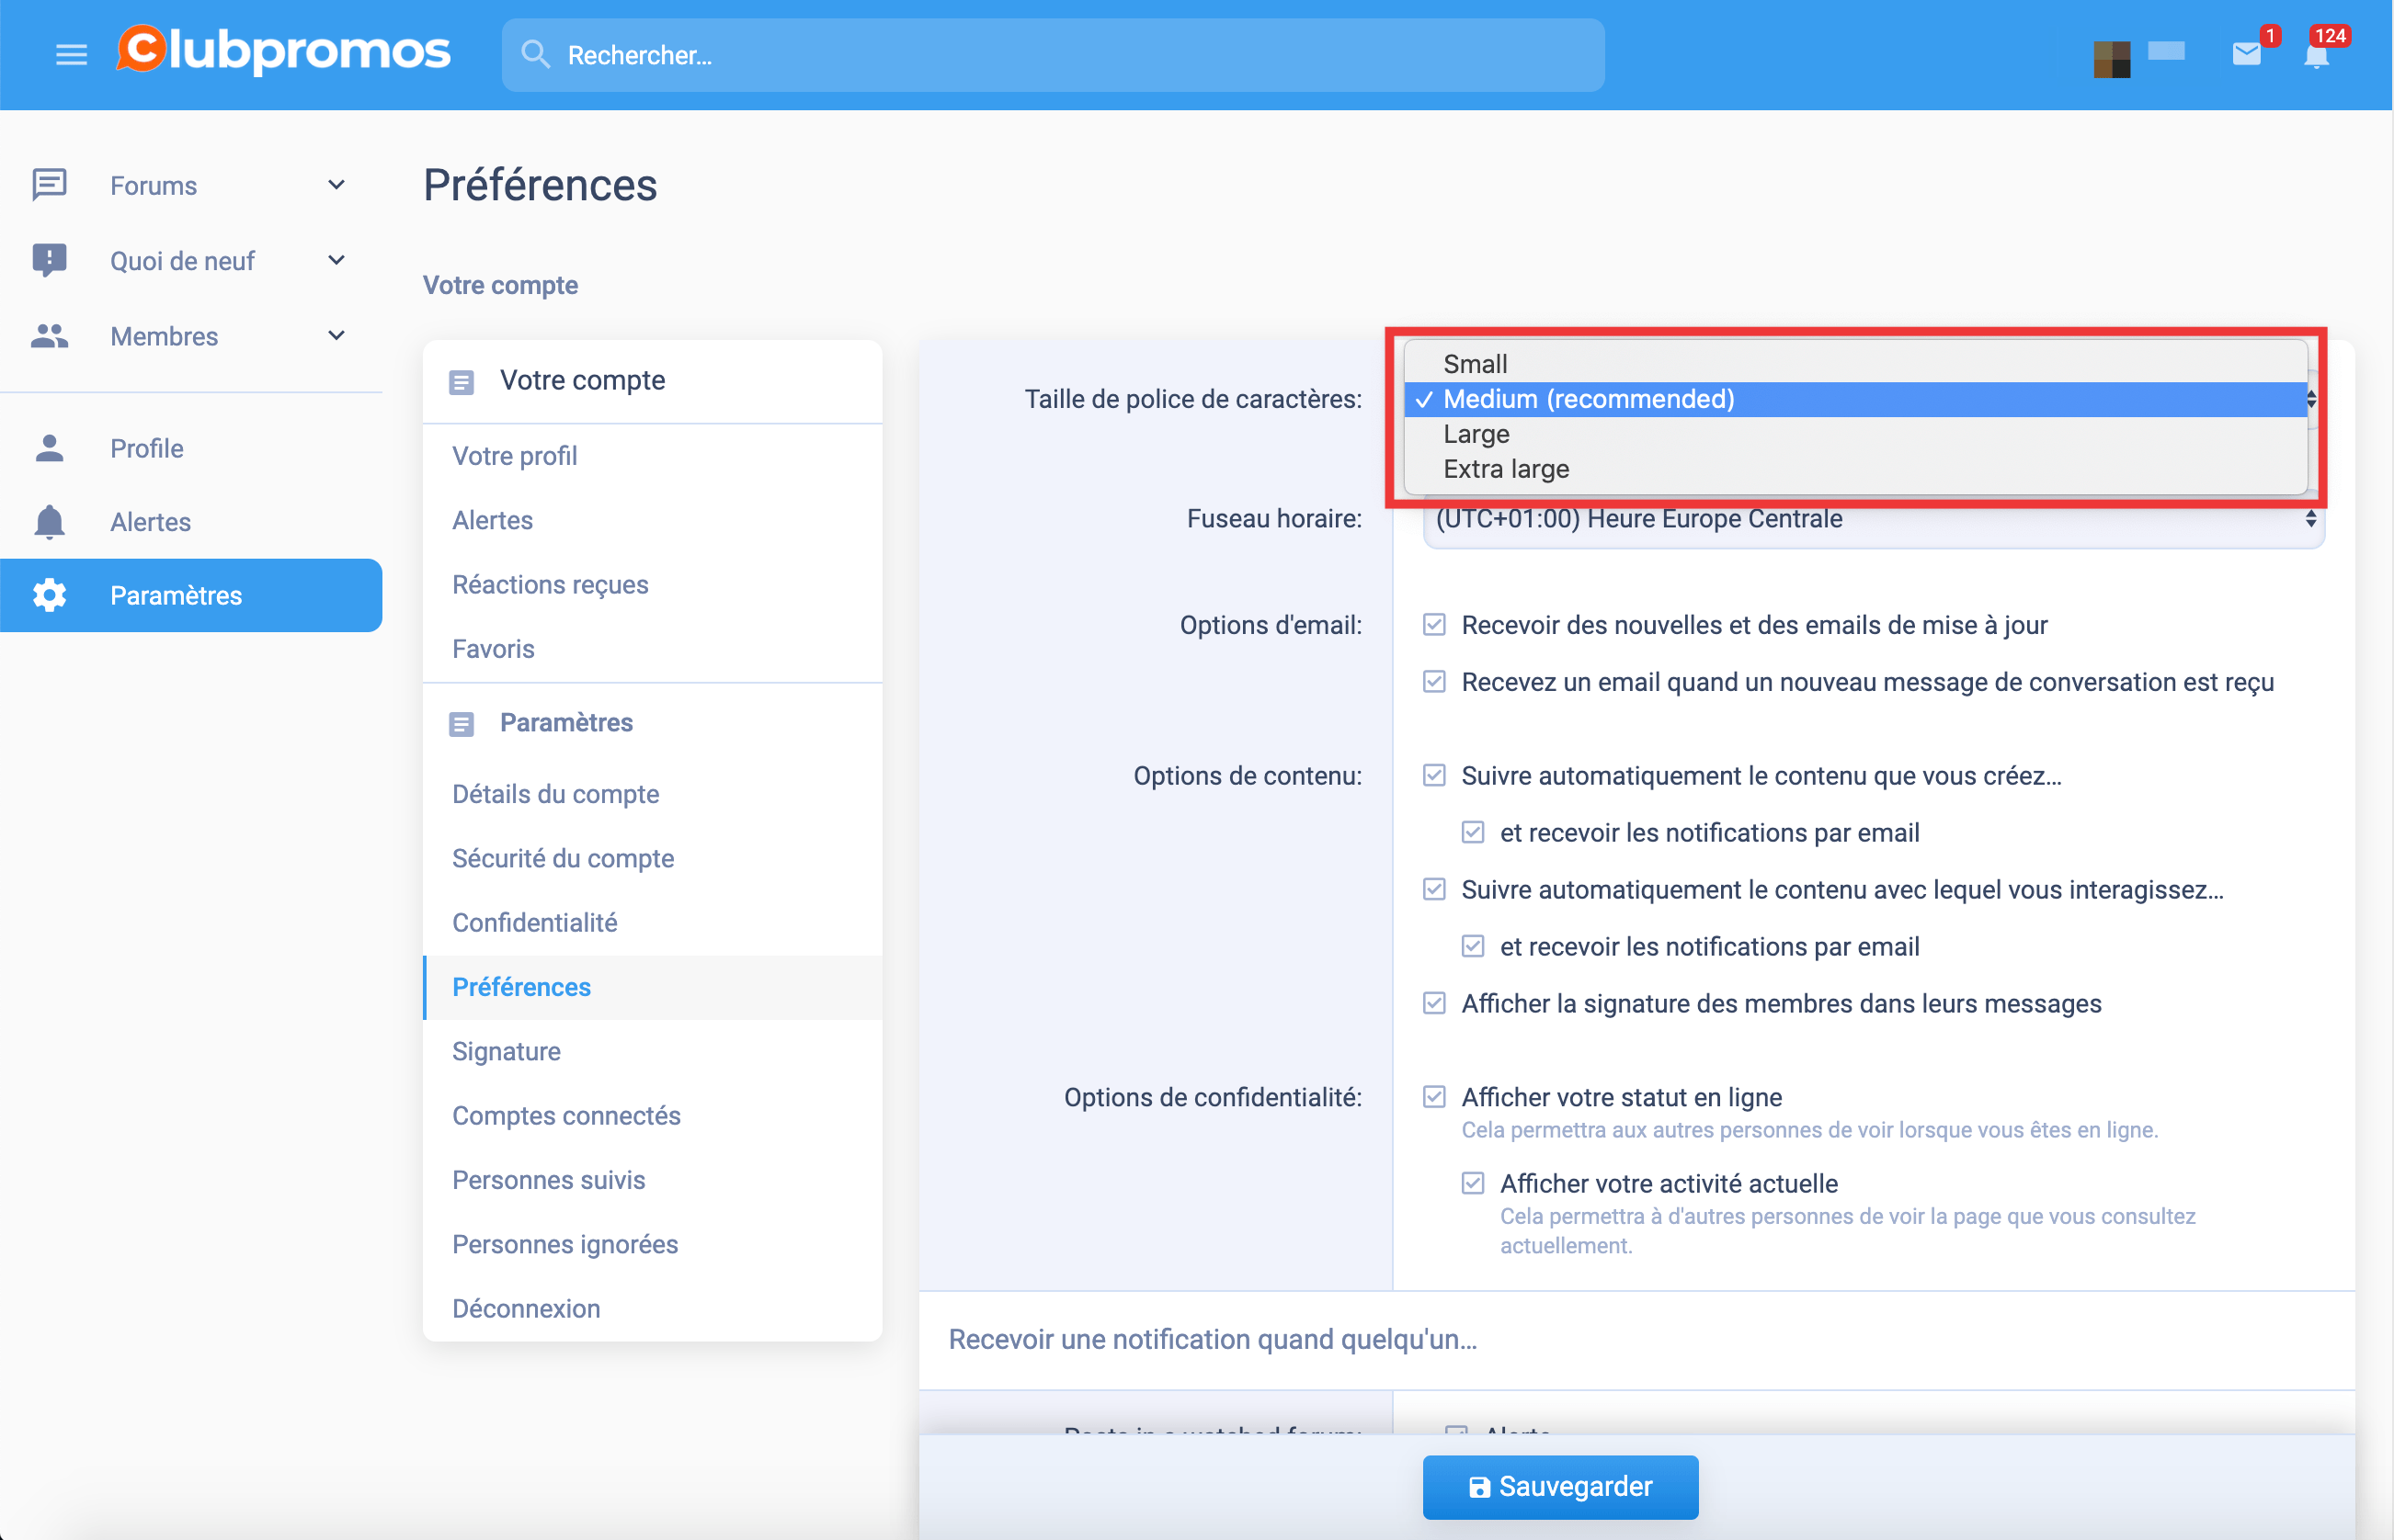Click the Clubpromos logo
The image size is (2394, 1540).
(283, 51)
